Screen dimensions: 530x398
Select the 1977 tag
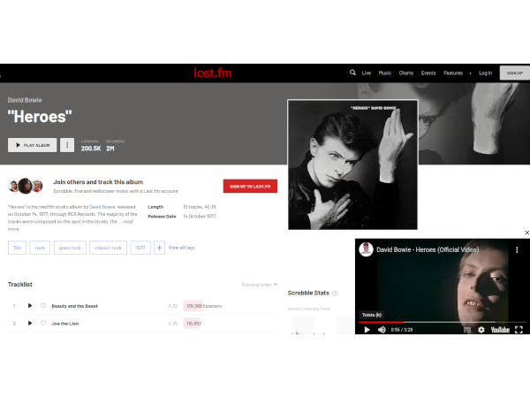coord(140,248)
